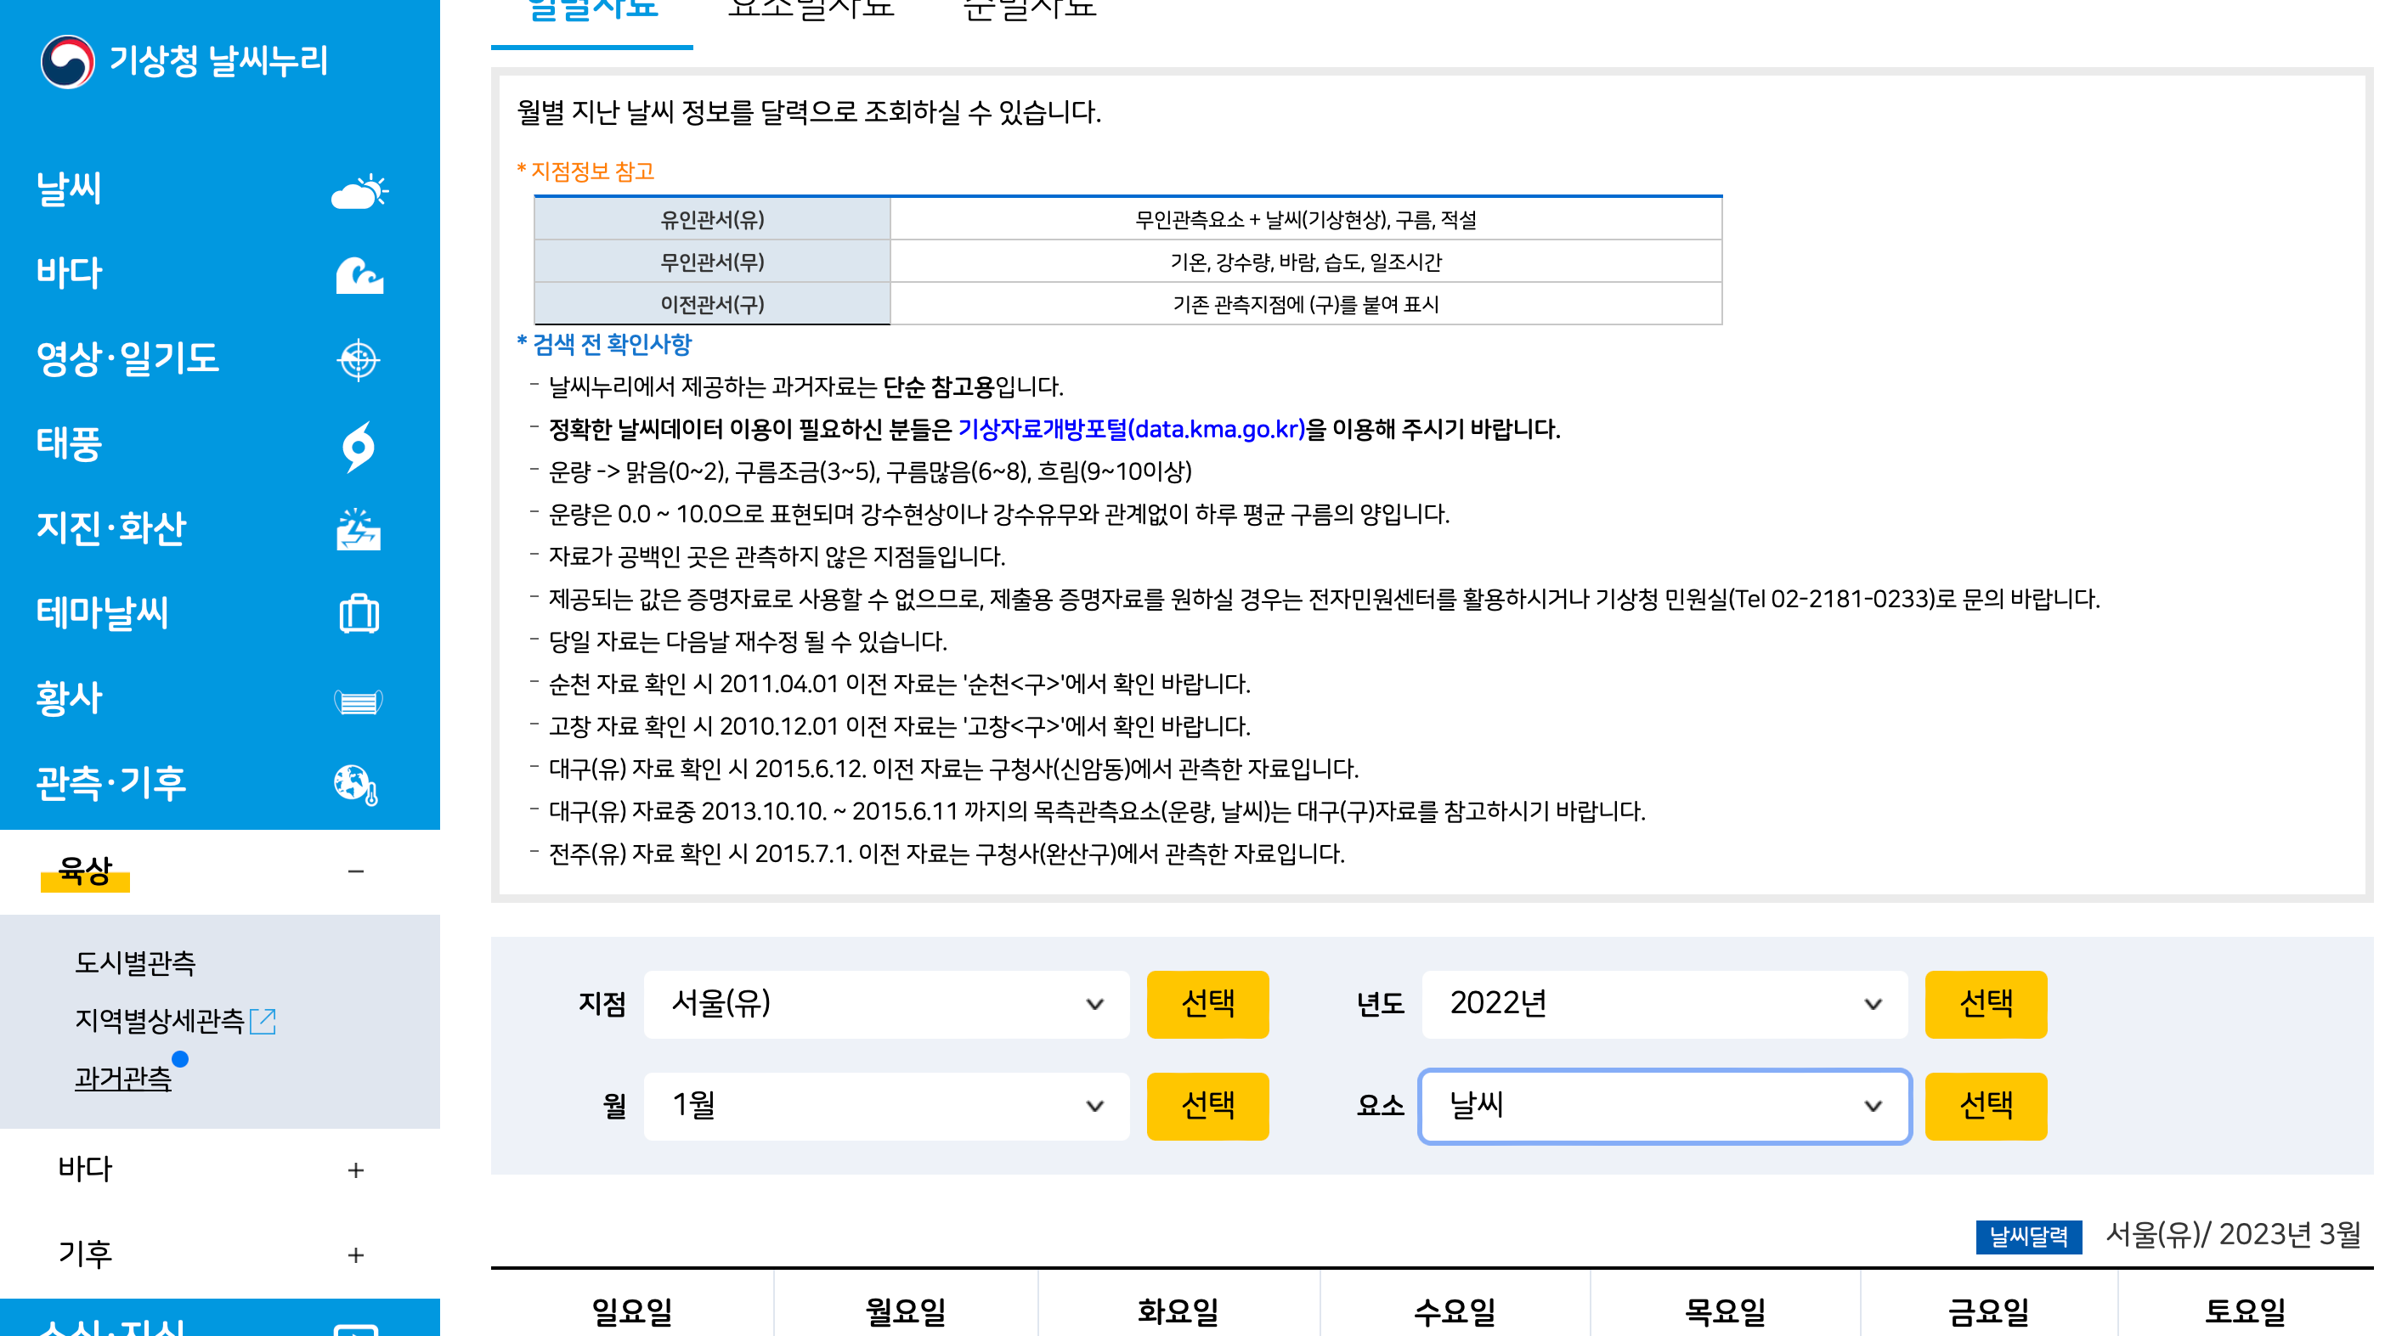Expand the 바다 section with plus sign
This screenshot has height=1336, width=2402.
pos(355,1170)
